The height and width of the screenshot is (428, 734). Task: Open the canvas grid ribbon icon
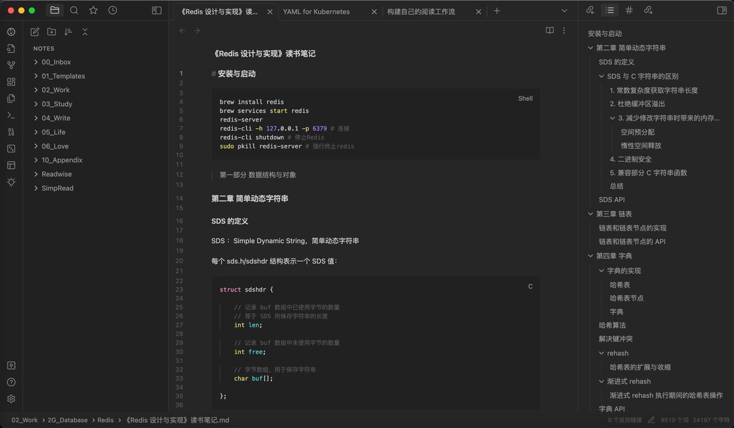pos(11,82)
